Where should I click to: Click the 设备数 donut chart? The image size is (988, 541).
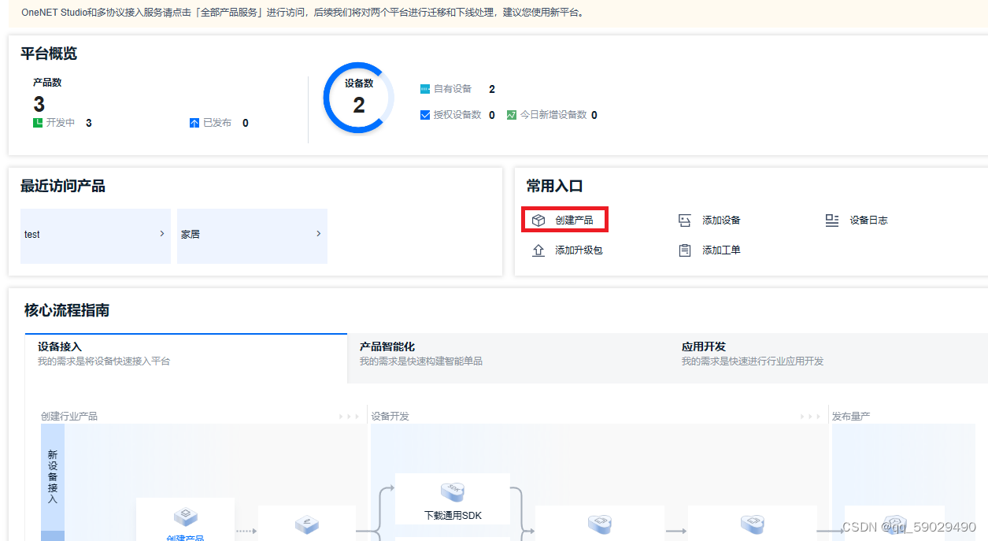[358, 98]
